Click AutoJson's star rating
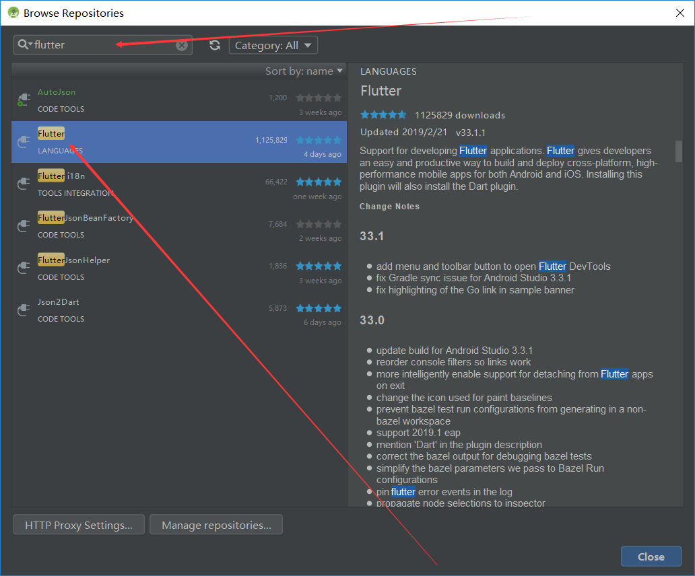 point(319,98)
